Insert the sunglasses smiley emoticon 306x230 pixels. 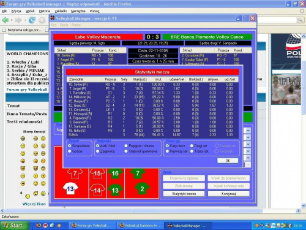(x=35, y=153)
